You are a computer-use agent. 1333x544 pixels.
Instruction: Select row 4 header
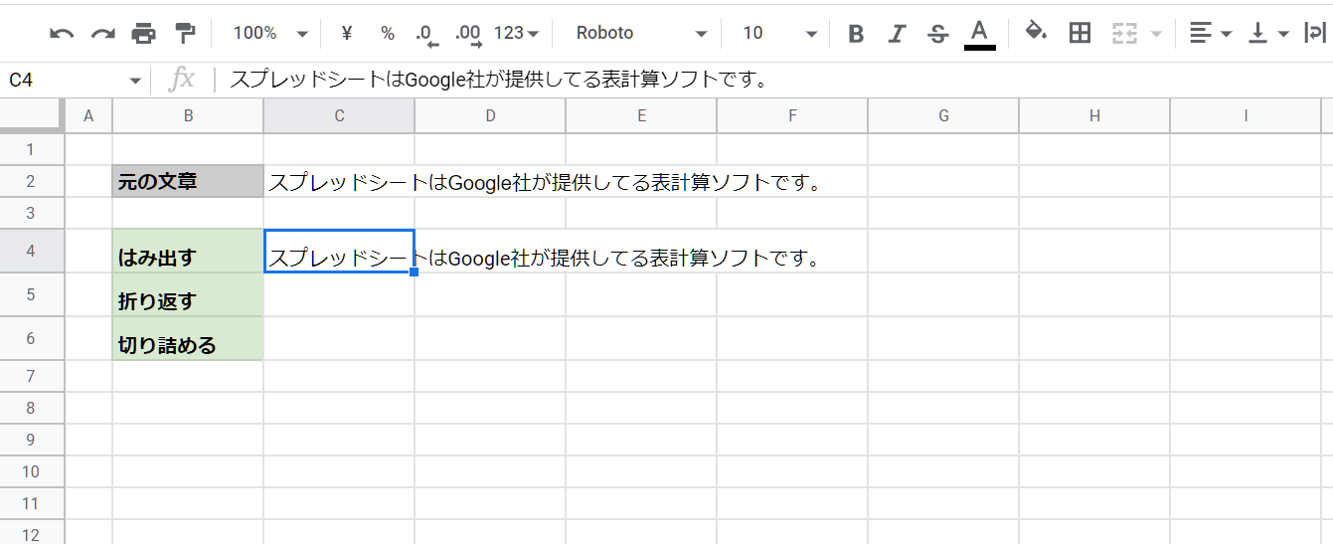tap(31, 251)
